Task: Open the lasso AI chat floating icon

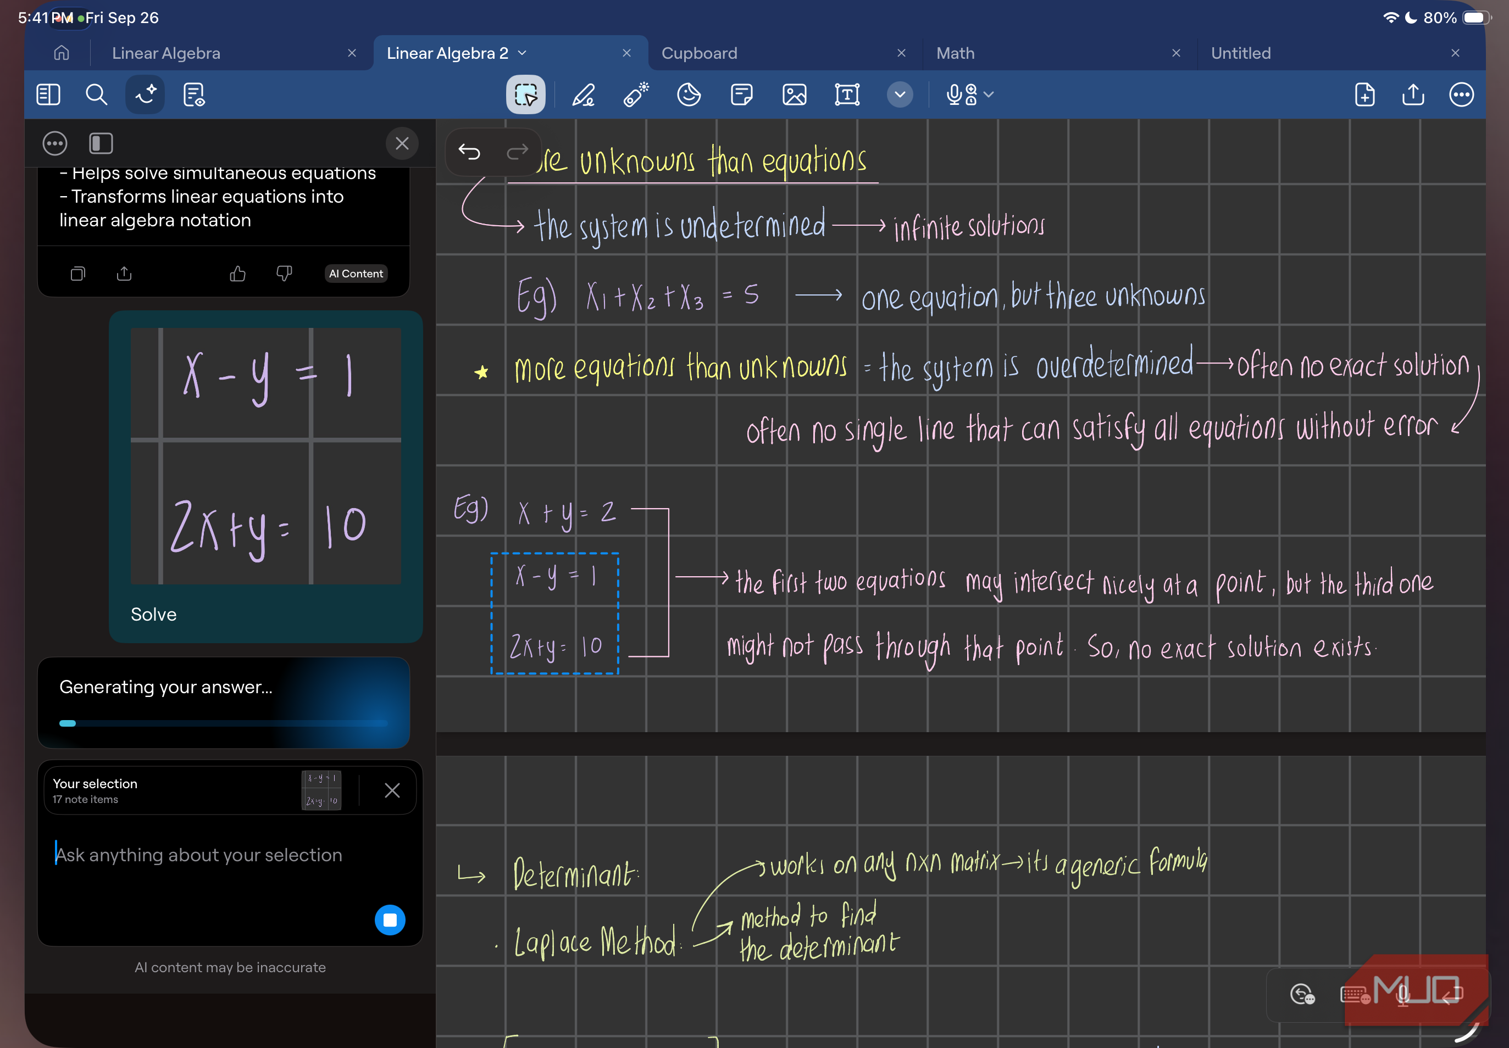Action: click(x=1302, y=994)
